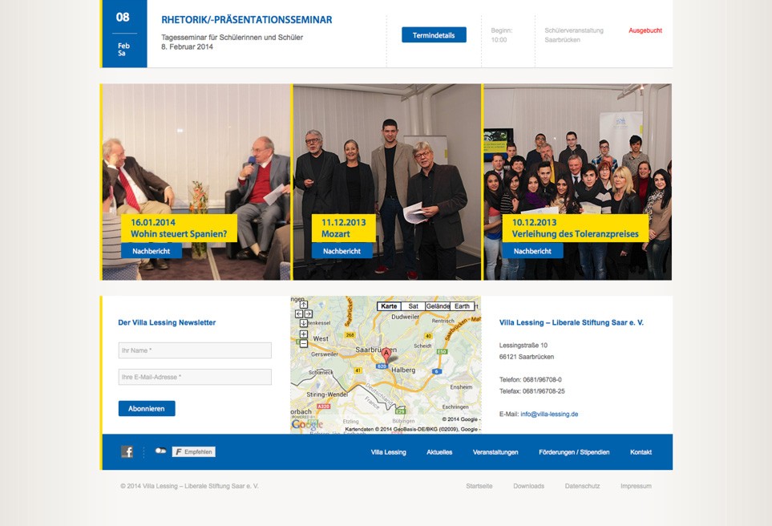This screenshot has width=772, height=526.
Task: Click the Ihr Name input field
Action: click(x=195, y=350)
